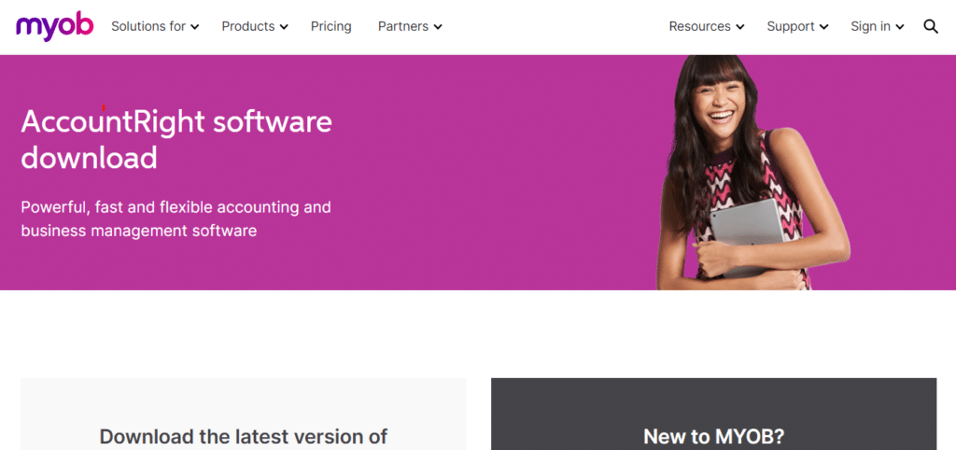Open the Partners menu
956x450 pixels.
point(403,26)
